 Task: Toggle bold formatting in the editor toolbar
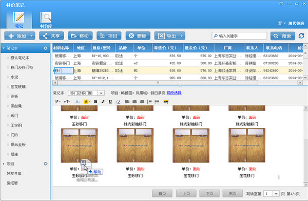(95, 102)
